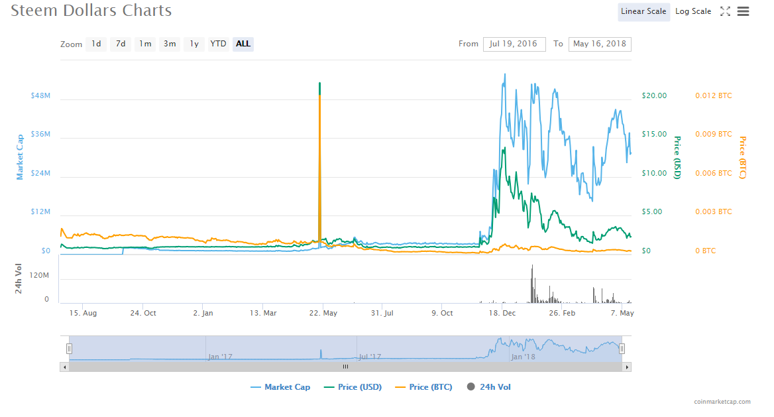Click the Price (USD) axis title
The image size is (774, 417).
(677, 158)
